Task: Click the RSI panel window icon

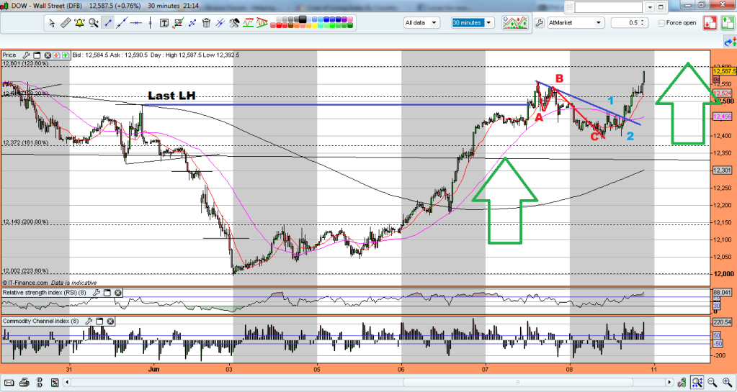Action: pos(107,293)
